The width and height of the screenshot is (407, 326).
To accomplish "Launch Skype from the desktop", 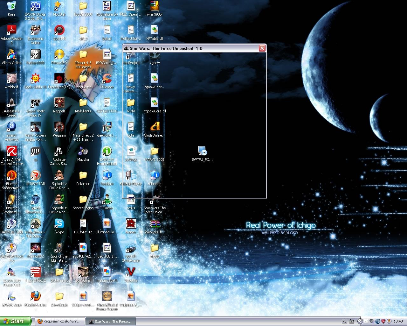I will (x=59, y=226).
